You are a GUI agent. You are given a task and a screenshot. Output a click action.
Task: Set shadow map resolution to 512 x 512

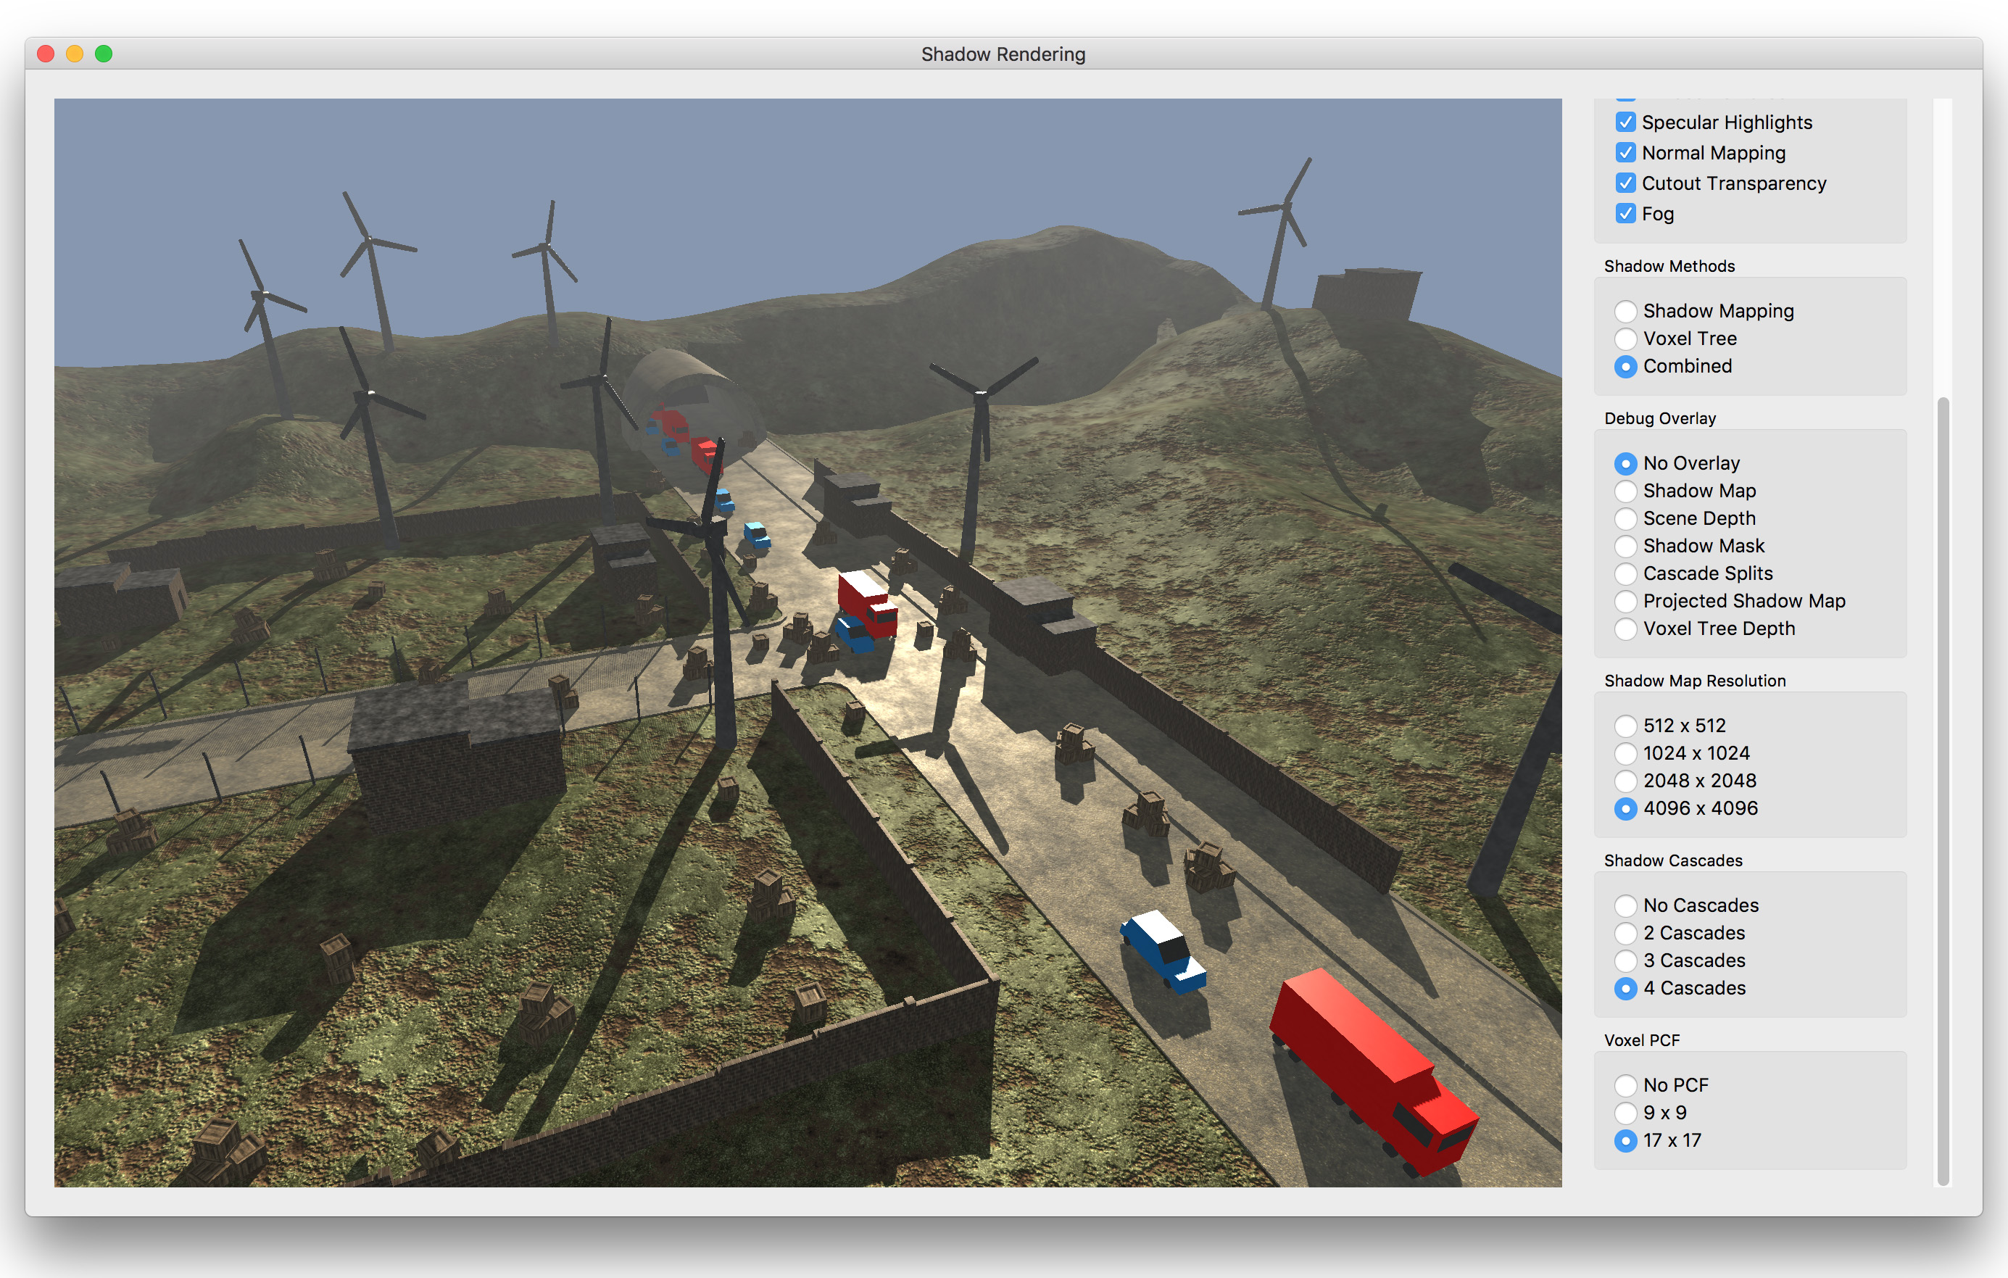click(x=1625, y=726)
